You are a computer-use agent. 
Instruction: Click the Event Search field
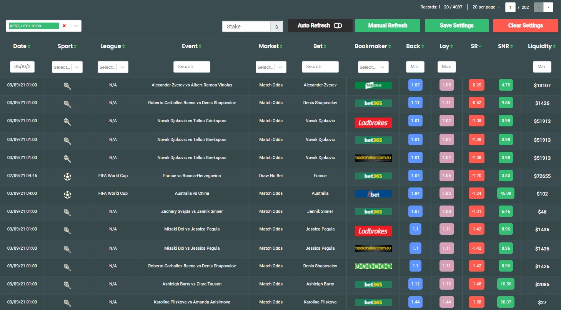click(192, 67)
